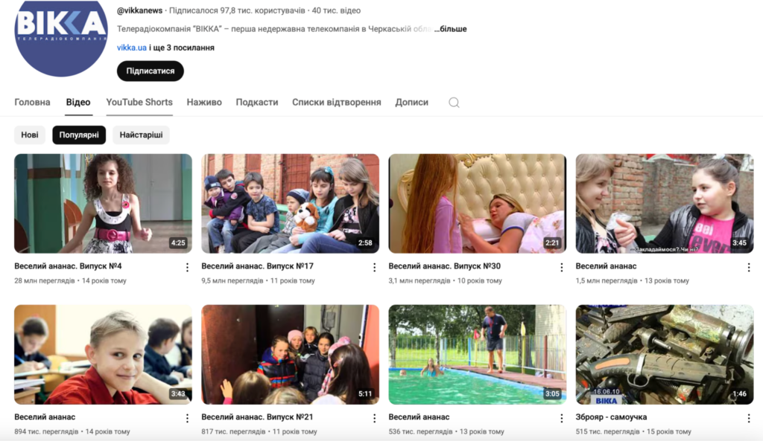Keep Популярні filter selected
This screenshot has height=441, width=763.
pos(79,135)
